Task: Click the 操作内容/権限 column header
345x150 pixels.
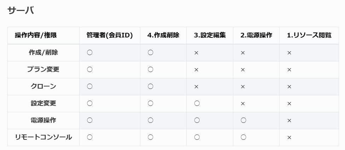Action: click(36, 35)
